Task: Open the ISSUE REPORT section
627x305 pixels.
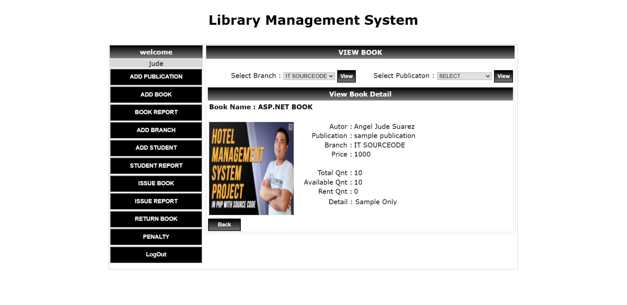Action: pyautogui.click(x=156, y=201)
